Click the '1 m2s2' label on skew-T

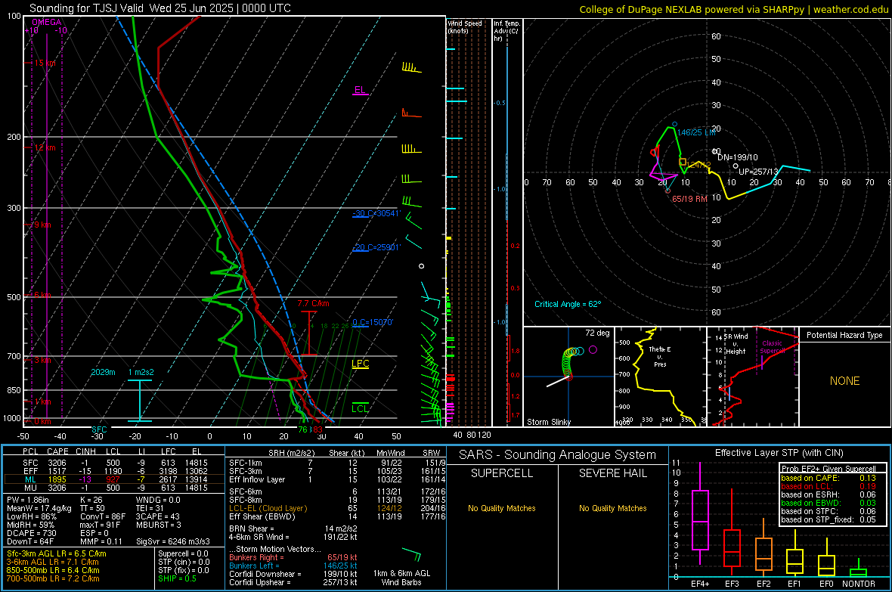[x=141, y=372]
